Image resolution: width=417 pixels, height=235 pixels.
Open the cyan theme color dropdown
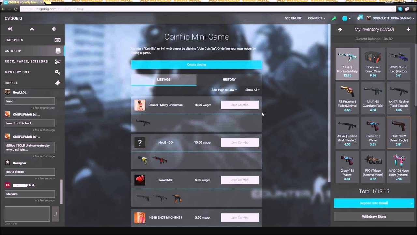tap(346, 18)
